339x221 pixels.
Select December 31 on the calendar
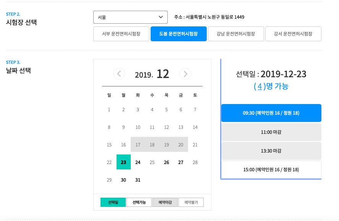138,180
